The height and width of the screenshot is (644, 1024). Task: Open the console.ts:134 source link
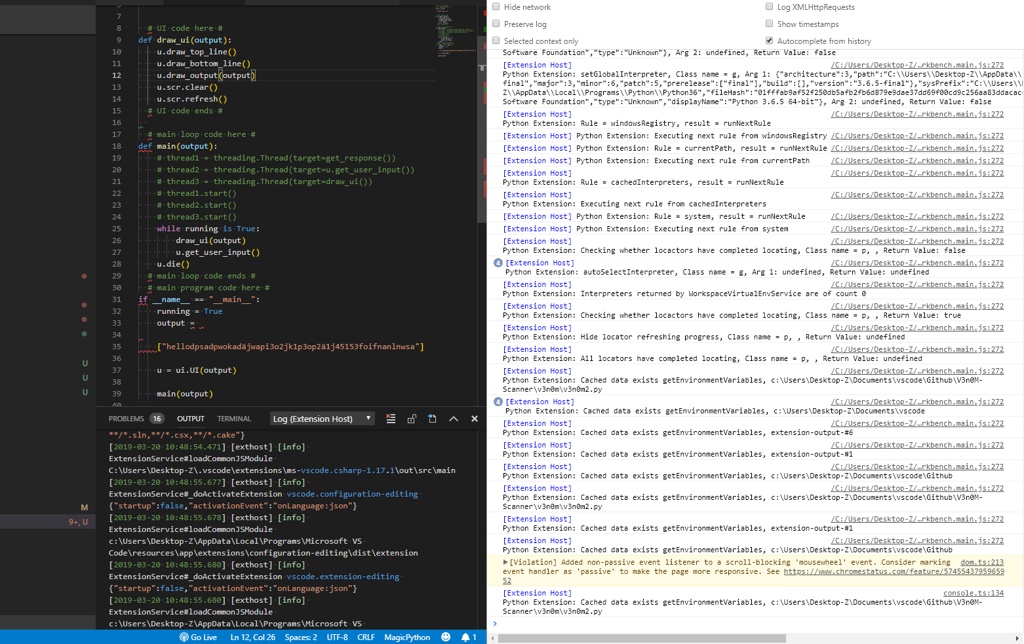pyautogui.click(x=974, y=593)
